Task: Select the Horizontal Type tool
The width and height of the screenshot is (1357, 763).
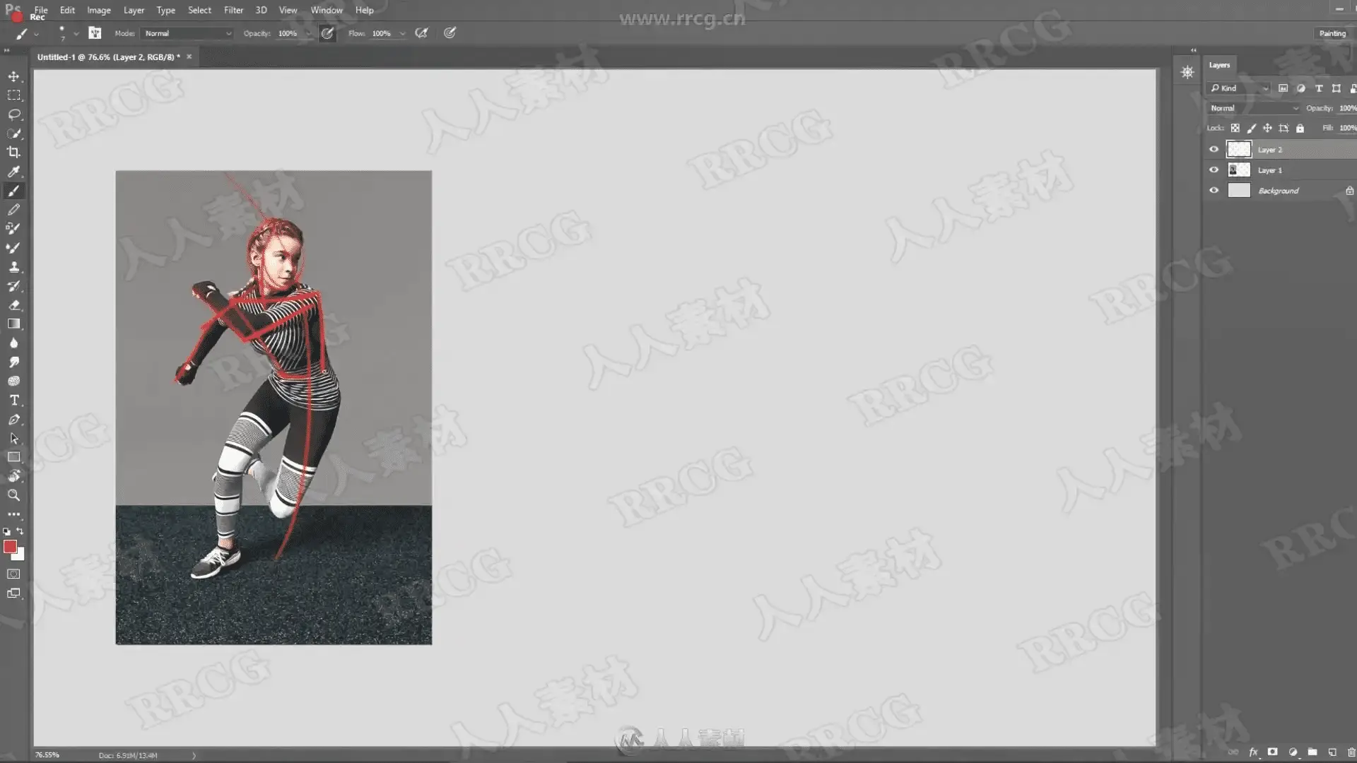Action: pyautogui.click(x=13, y=400)
